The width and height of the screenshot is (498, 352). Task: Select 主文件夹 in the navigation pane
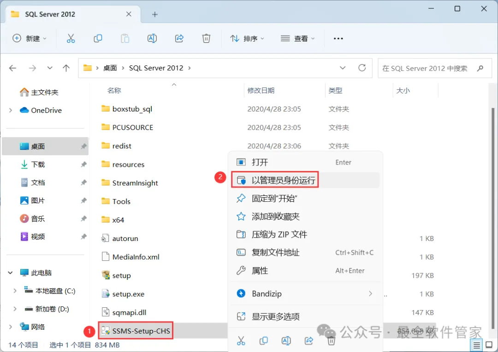click(x=44, y=92)
